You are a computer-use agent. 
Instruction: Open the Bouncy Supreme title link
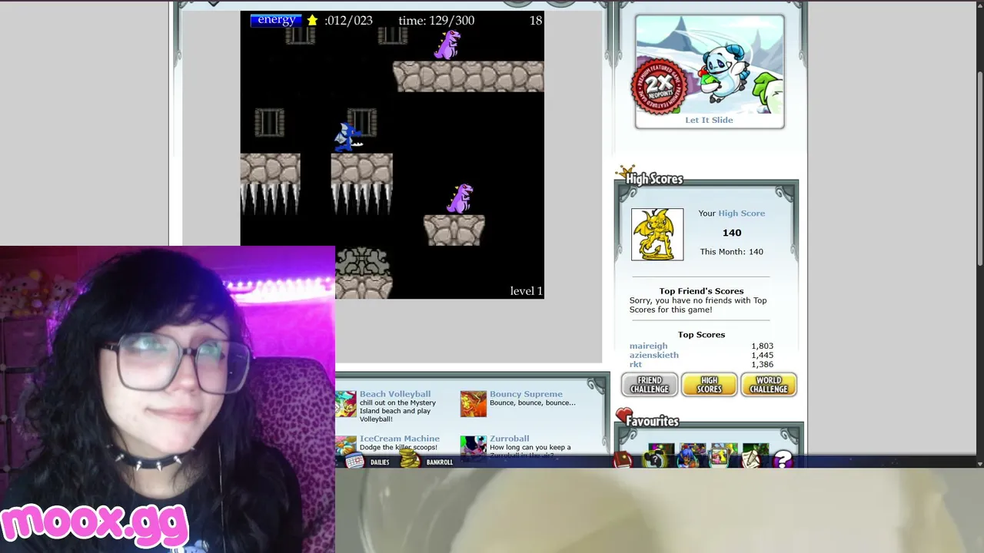click(526, 394)
